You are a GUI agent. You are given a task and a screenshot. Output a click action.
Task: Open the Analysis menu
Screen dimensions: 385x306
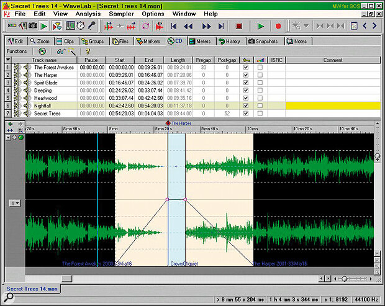pyautogui.click(x=88, y=13)
